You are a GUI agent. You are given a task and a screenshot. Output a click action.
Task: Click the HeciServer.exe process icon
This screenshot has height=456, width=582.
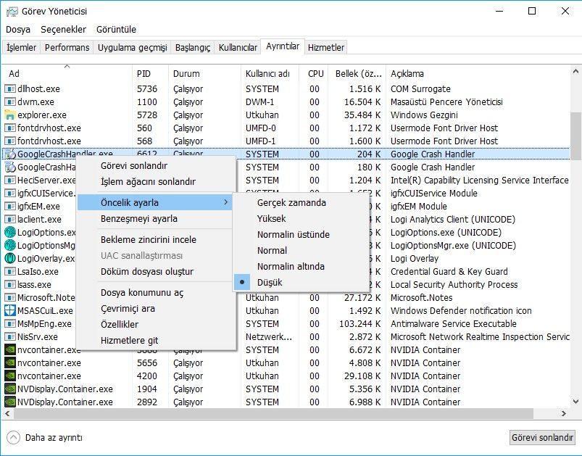point(10,180)
